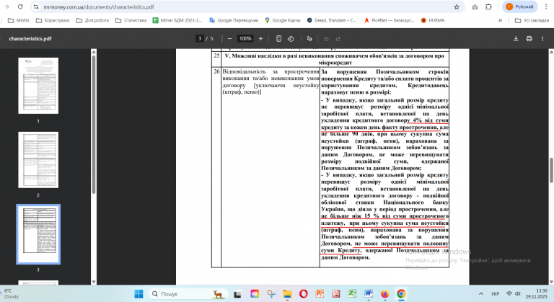Show hidden system tray icons
554x302 pixels.
pyautogui.click(x=481, y=294)
